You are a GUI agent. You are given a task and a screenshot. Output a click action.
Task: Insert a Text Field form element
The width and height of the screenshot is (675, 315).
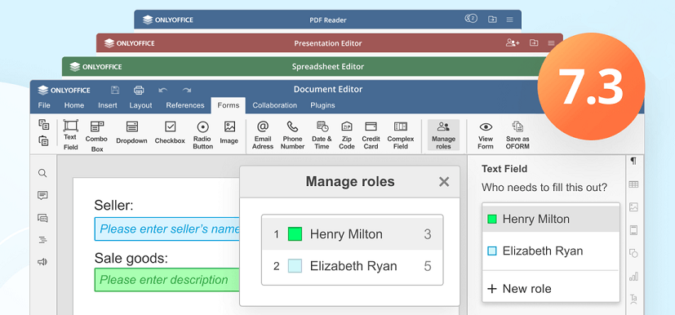[70, 135]
